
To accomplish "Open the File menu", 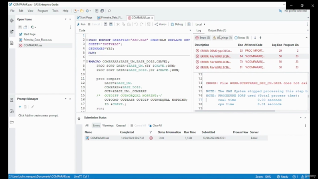I will 12,11.
